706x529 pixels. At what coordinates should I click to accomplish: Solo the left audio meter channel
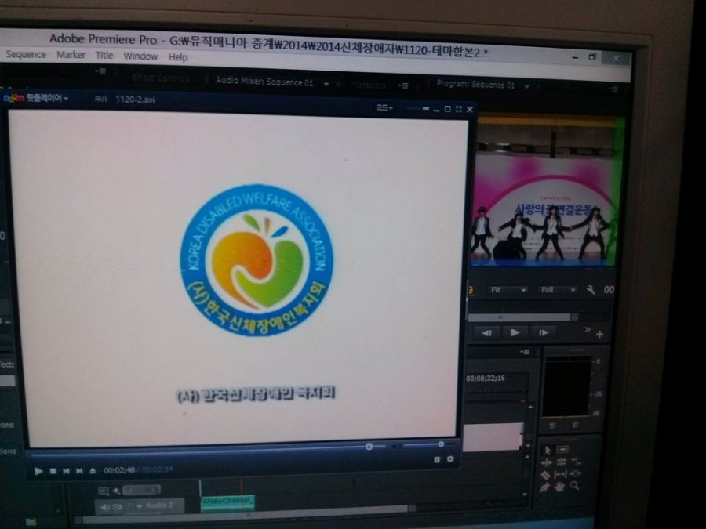pos(552,425)
